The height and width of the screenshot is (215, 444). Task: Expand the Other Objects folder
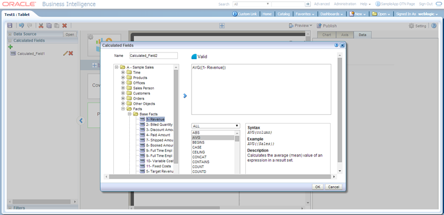point(123,104)
